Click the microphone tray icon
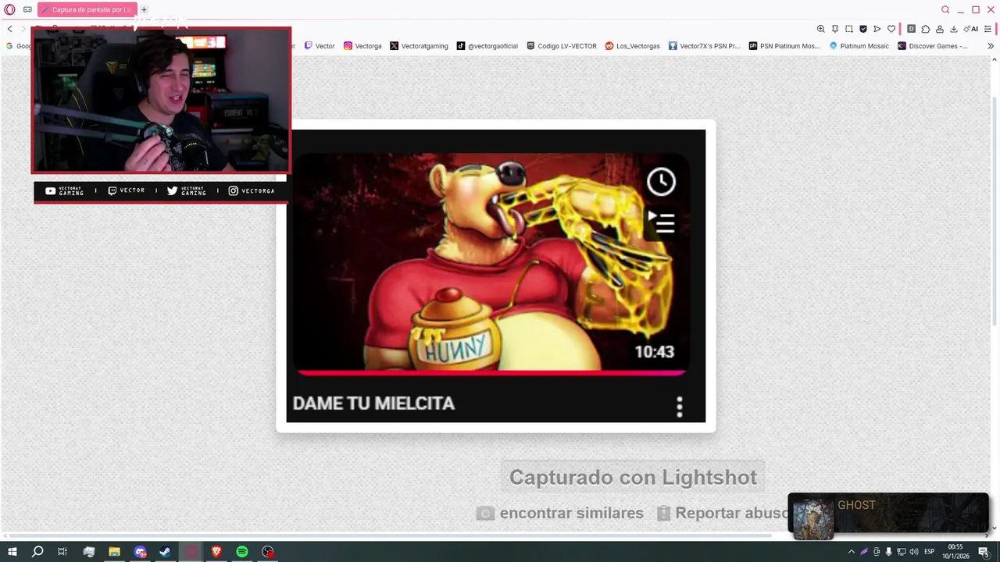The image size is (1000, 562). click(x=888, y=552)
